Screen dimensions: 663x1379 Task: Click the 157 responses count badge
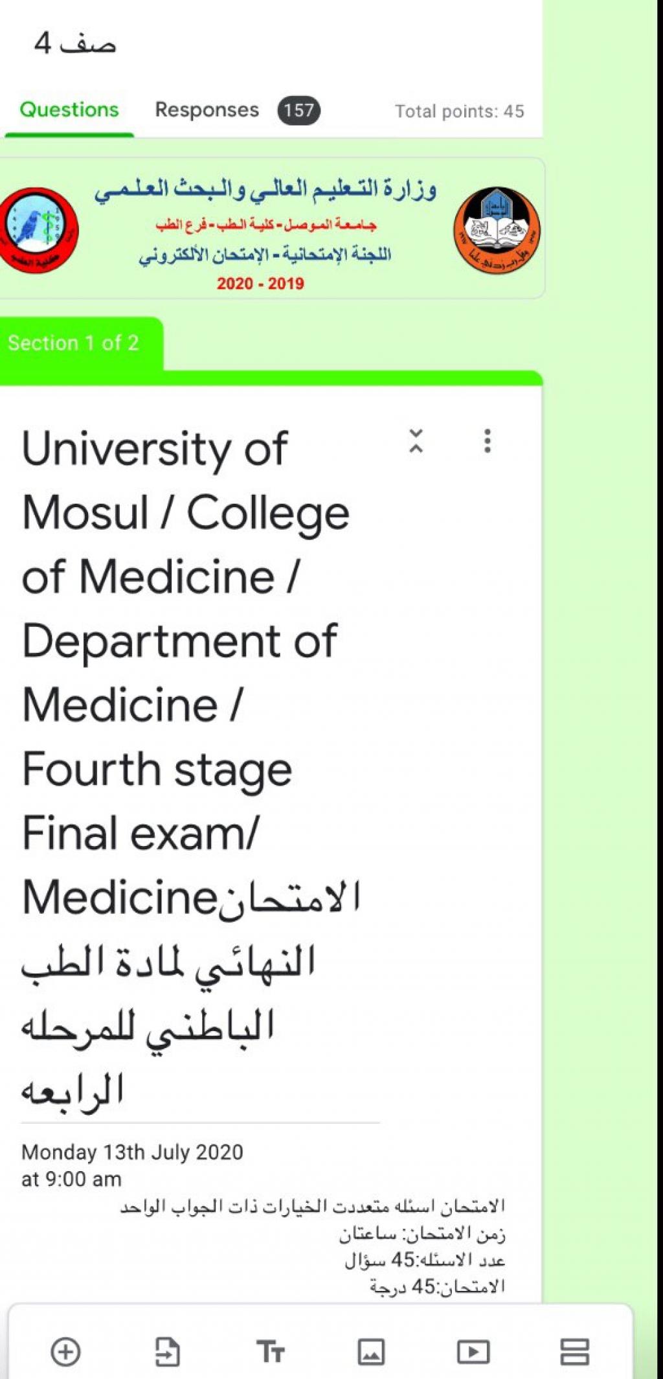[x=298, y=110]
